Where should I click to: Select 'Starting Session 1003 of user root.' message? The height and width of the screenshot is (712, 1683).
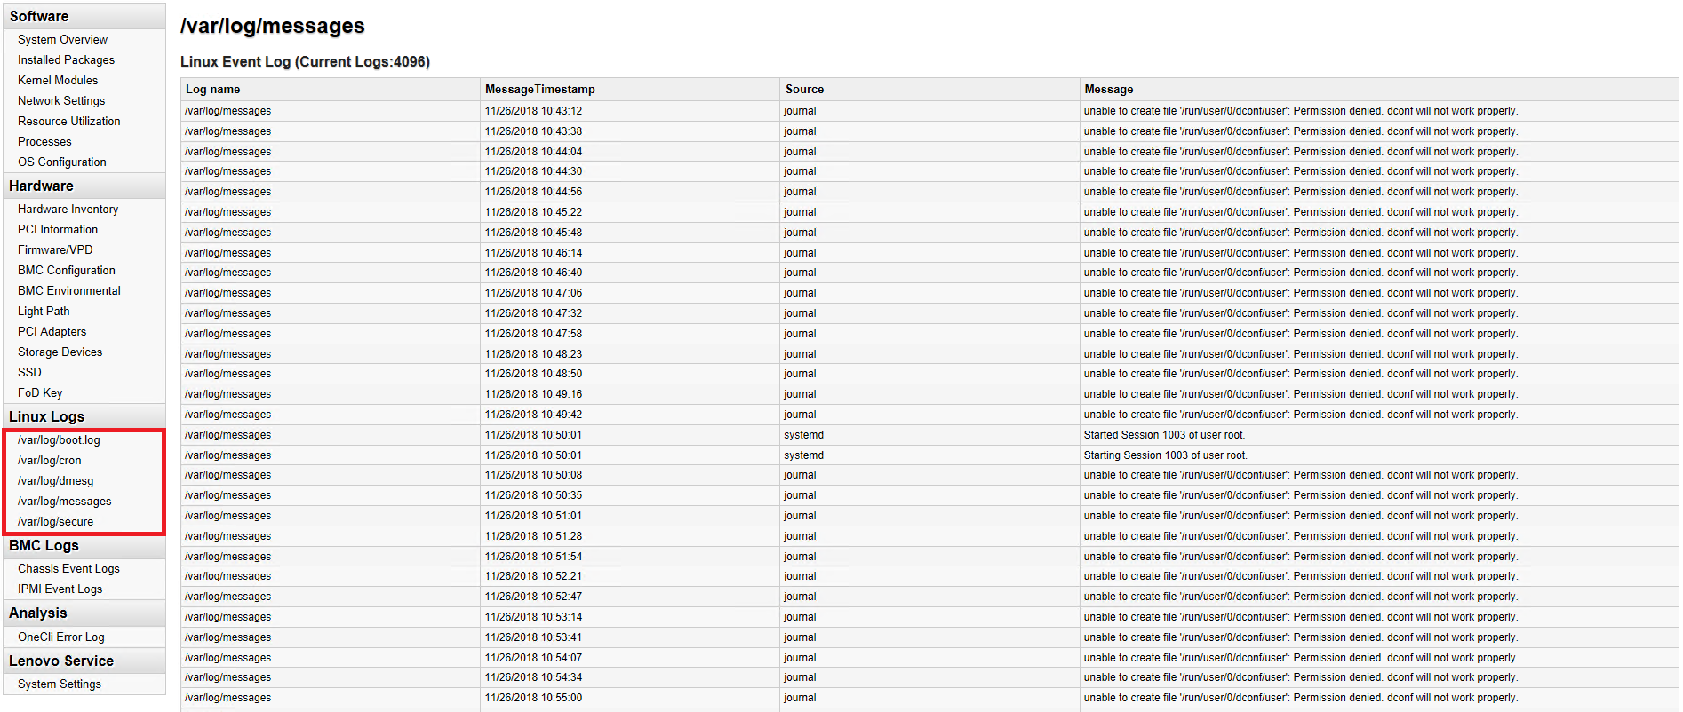pos(1165,455)
